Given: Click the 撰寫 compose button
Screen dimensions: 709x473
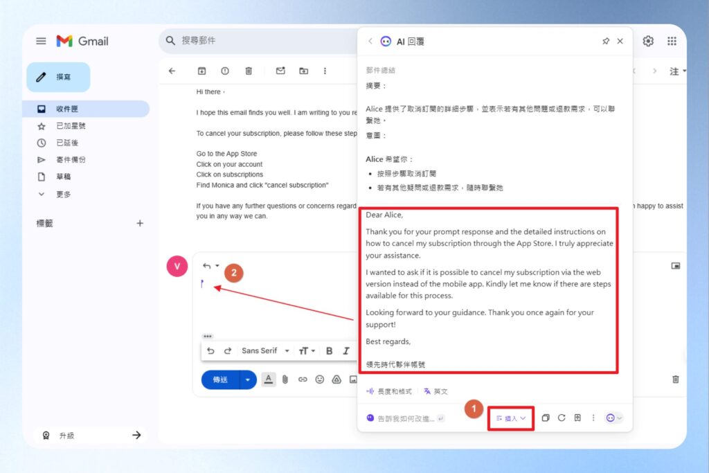Looking at the screenshot, I should coord(58,77).
